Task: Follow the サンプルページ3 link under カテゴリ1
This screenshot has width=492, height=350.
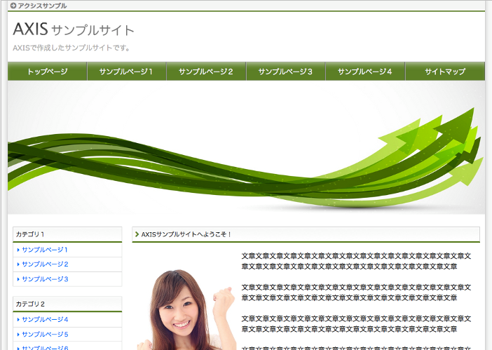Action: point(45,279)
